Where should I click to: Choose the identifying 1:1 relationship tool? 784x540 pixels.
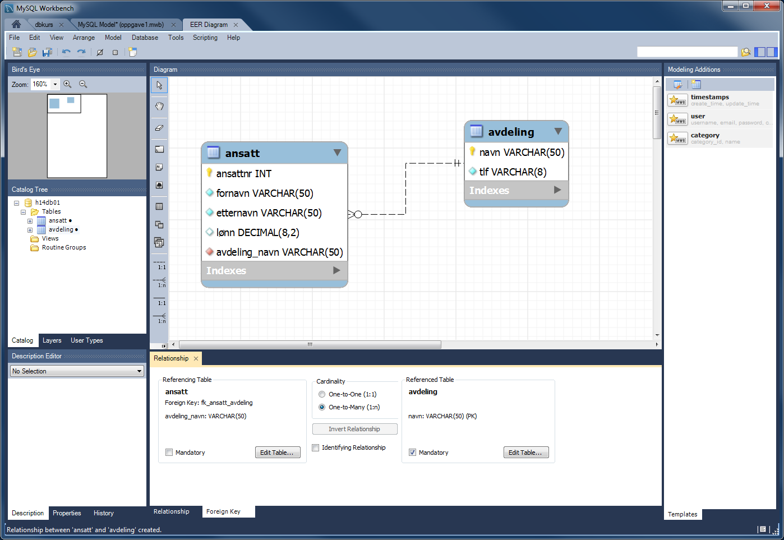coord(159,300)
